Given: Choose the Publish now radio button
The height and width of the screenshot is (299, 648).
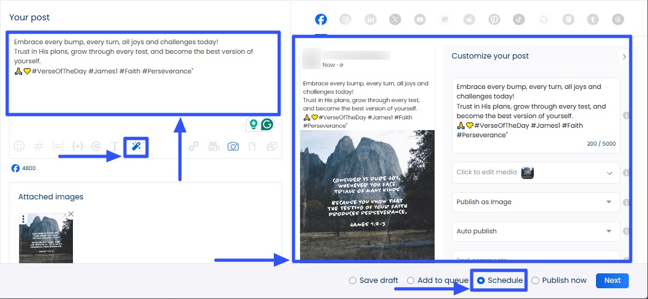Looking at the screenshot, I should click(x=536, y=280).
